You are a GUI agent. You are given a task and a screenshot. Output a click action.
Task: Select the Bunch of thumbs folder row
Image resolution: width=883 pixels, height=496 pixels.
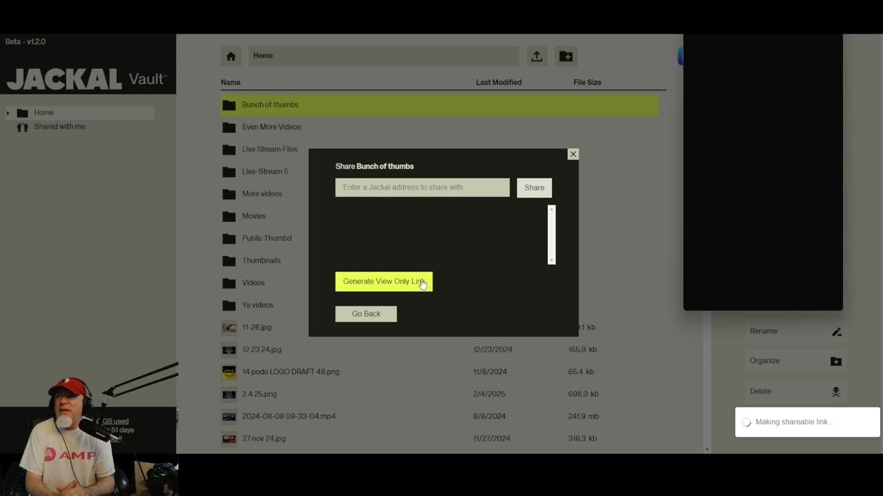(x=439, y=105)
